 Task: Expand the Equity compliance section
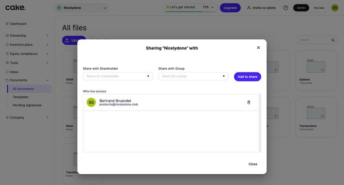coord(27,54)
